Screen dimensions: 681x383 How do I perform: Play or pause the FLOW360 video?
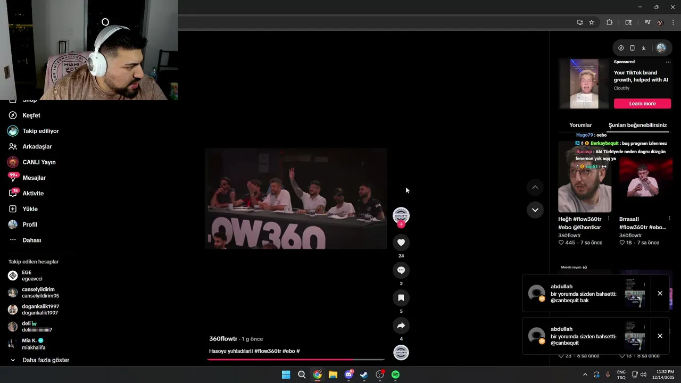click(296, 198)
